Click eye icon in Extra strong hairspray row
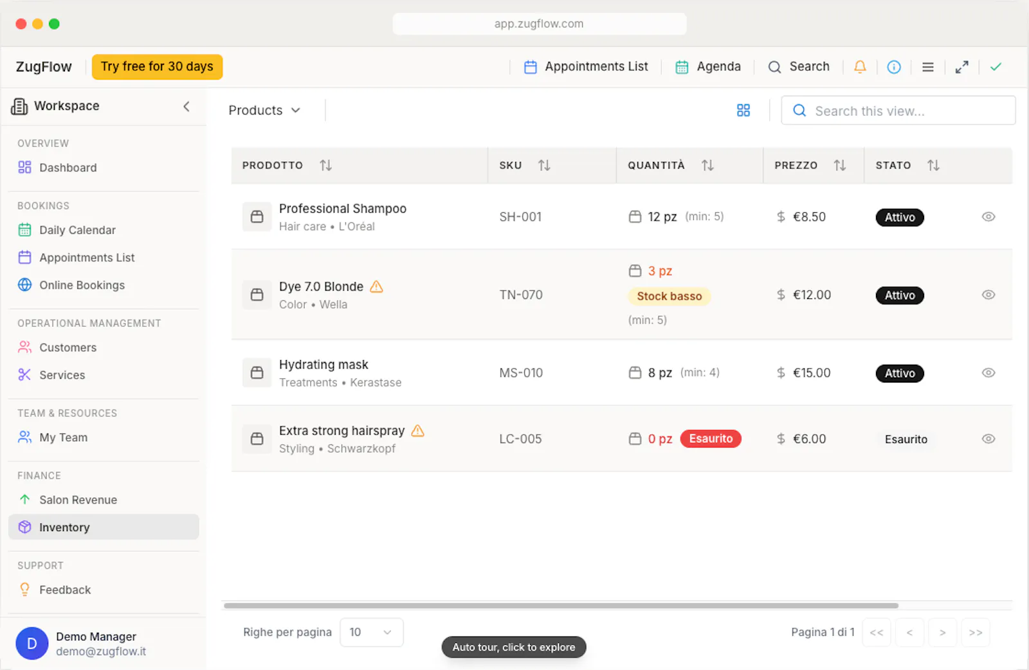The image size is (1029, 670). (x=988, y=439)
